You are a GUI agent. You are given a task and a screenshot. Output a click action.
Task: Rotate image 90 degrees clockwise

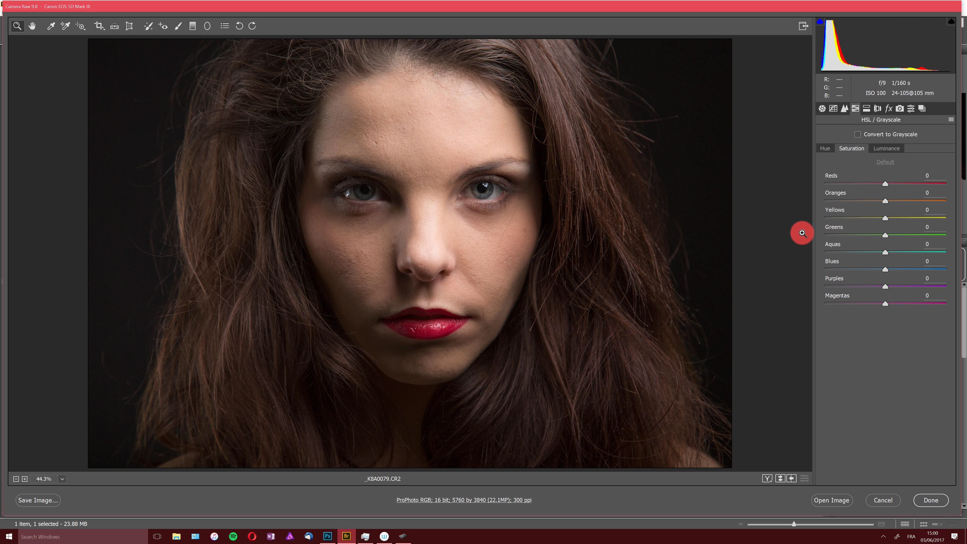coord(252,26)
